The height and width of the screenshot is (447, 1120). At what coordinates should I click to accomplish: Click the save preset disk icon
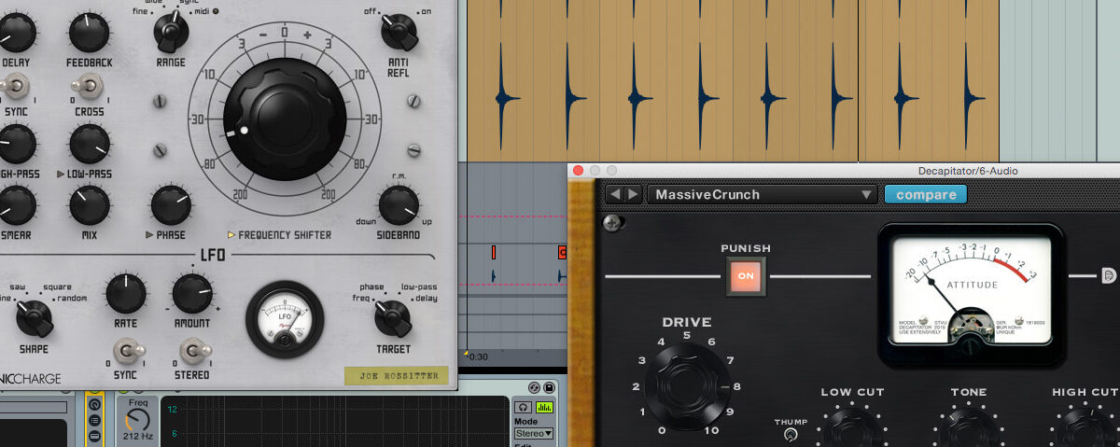[550, 388]
